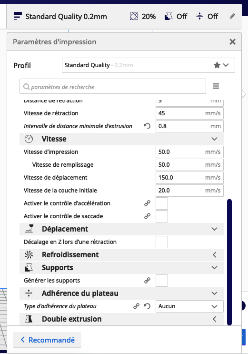The height and width of the screenshot is (354, 248).
Task: Enable the Générer les supports checkbox
Action: 162,281
